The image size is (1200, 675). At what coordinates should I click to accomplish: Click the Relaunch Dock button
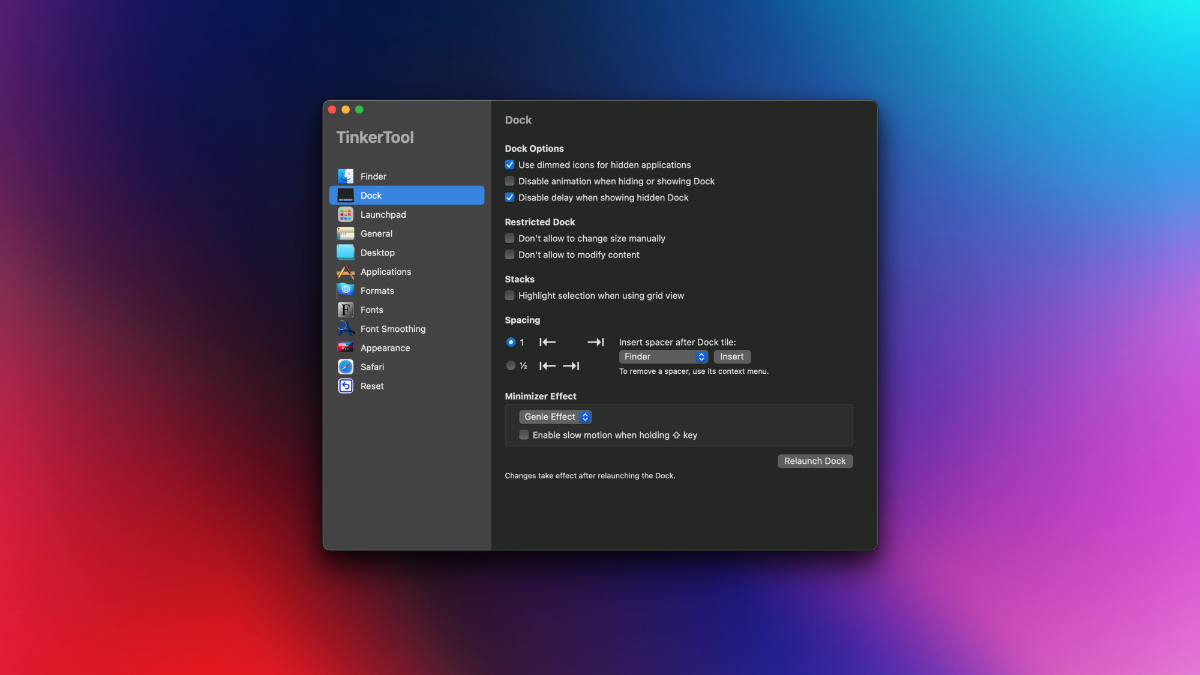(815, 461)
